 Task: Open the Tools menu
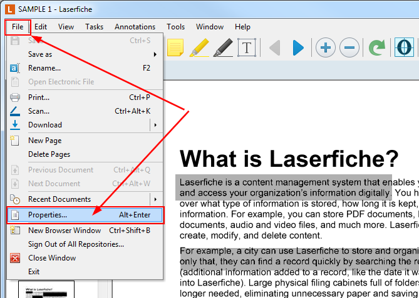[x=175, y=27]
